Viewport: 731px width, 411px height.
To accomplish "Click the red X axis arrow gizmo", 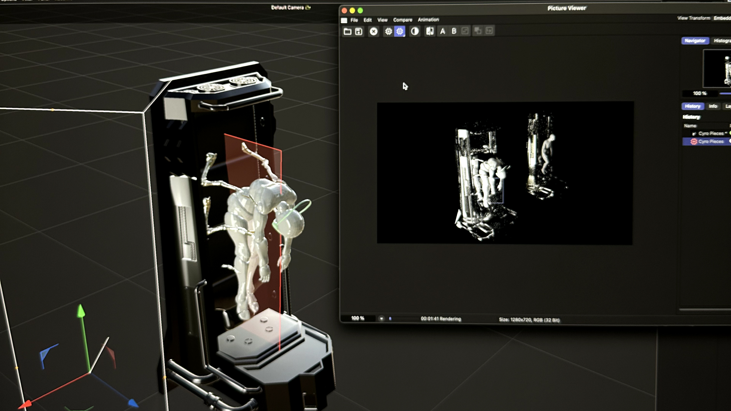I will [25, 405].
